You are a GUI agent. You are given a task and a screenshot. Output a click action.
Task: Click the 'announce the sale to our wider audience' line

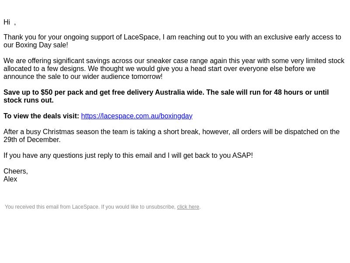point(83,76)
